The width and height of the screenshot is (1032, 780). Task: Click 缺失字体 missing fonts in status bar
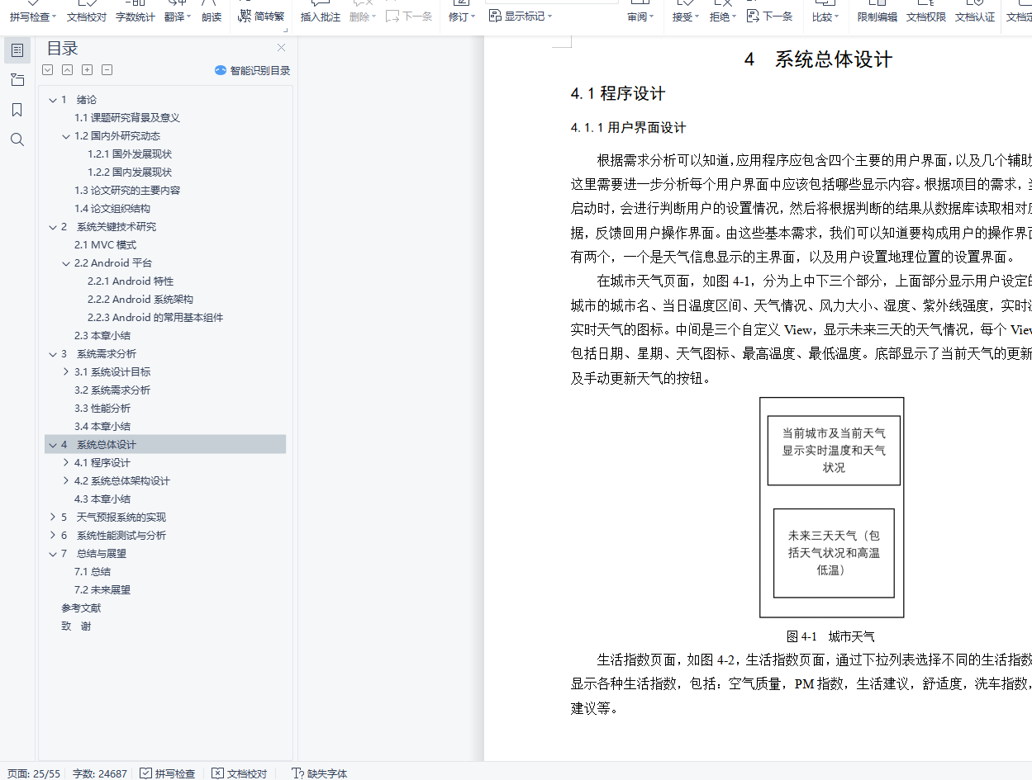[320, 773]
